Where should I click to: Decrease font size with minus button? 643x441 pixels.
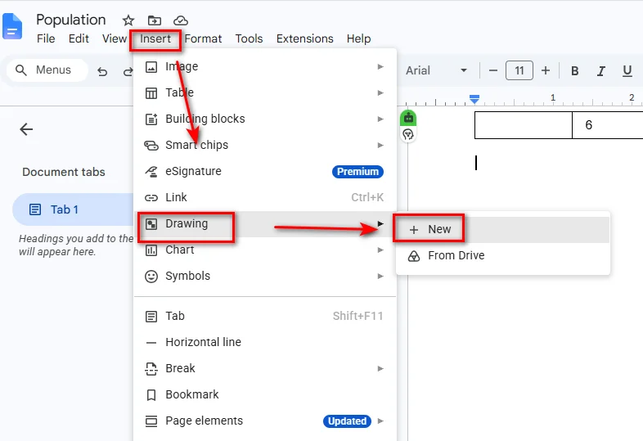(493, 70)
